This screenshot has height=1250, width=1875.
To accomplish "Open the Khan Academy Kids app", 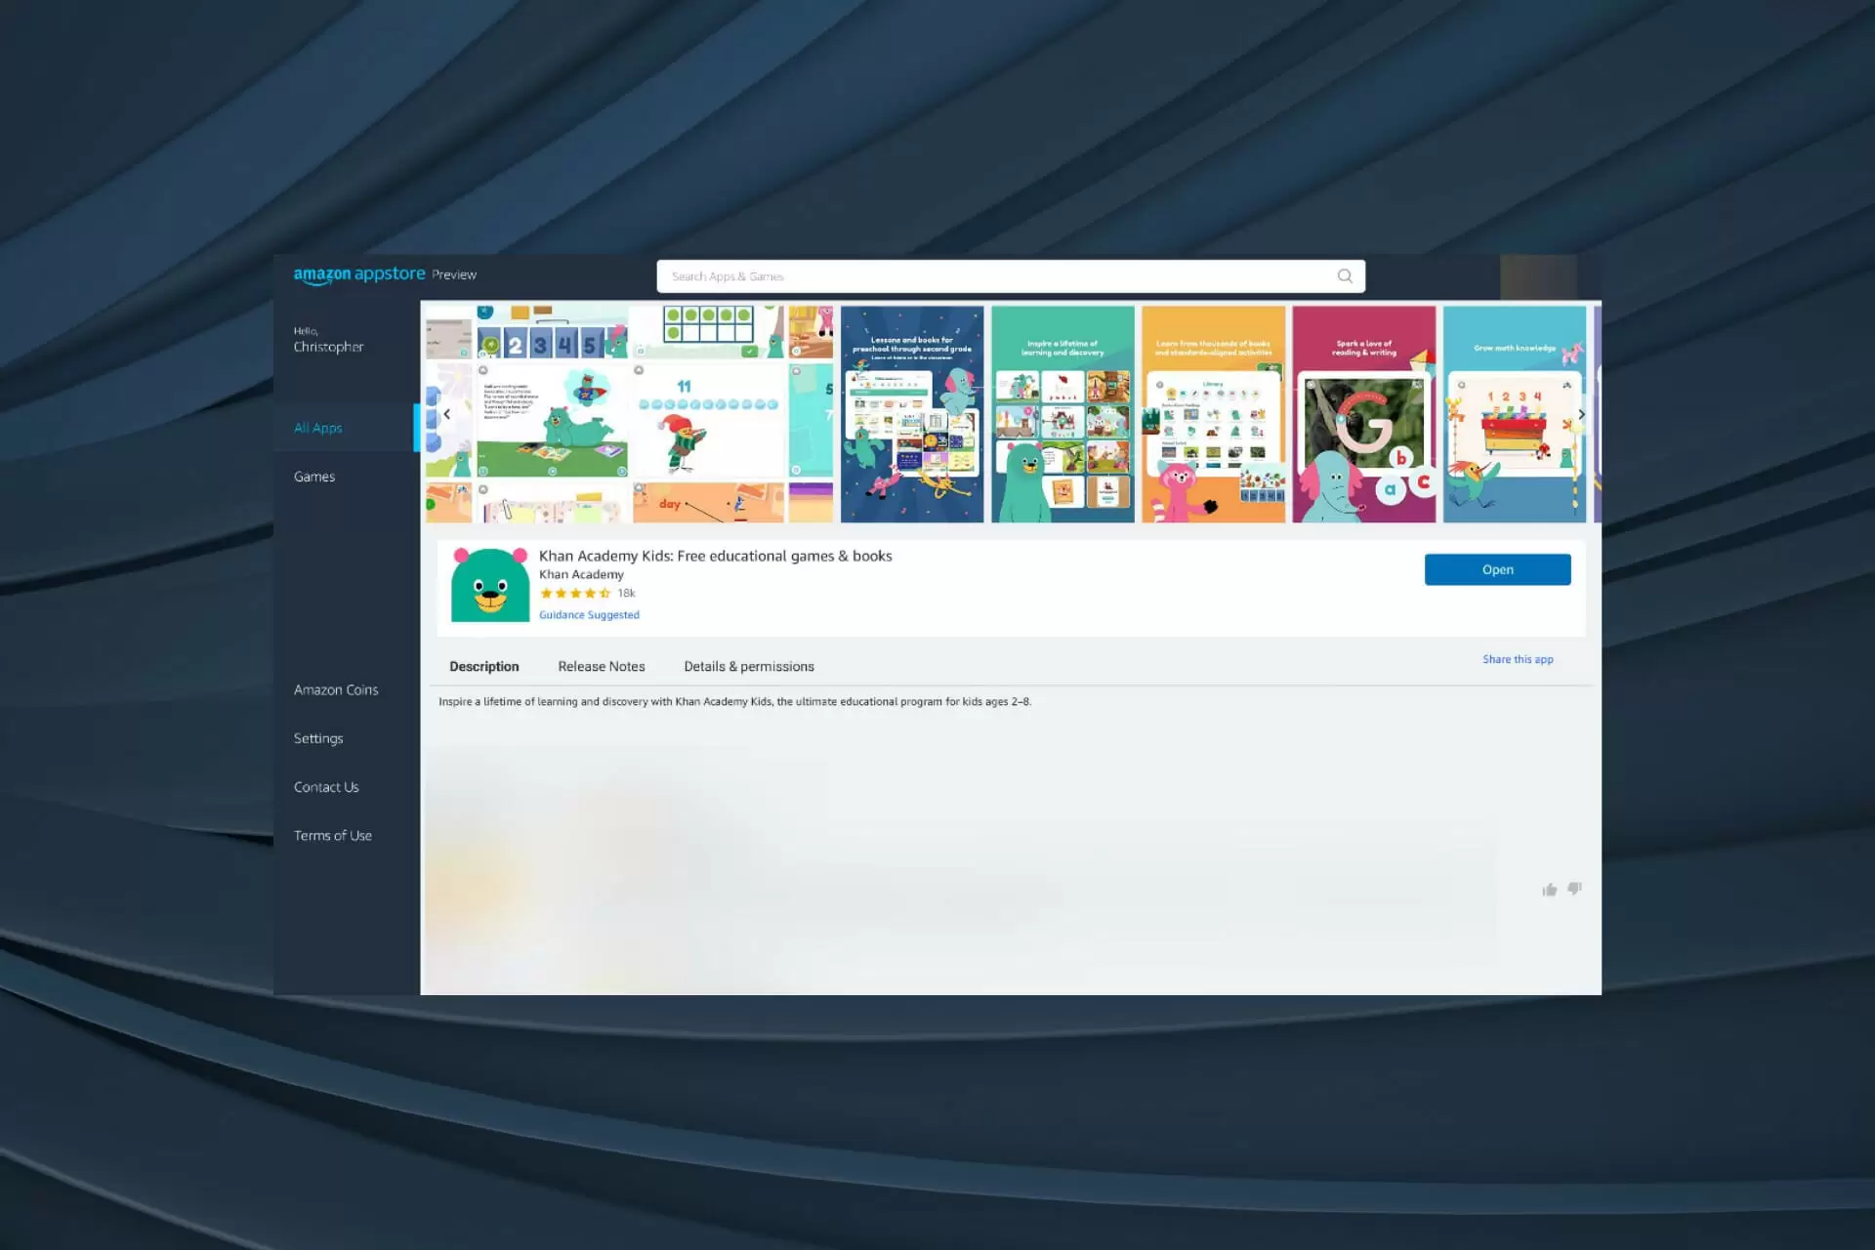I will point(1497,569).
